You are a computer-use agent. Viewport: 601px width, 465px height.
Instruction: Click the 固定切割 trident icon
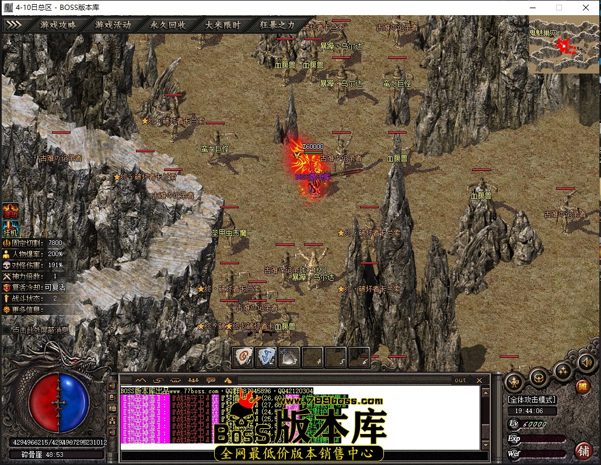pos(6,243)
